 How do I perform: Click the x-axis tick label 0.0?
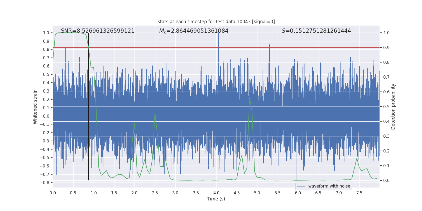tap(53, 193)
